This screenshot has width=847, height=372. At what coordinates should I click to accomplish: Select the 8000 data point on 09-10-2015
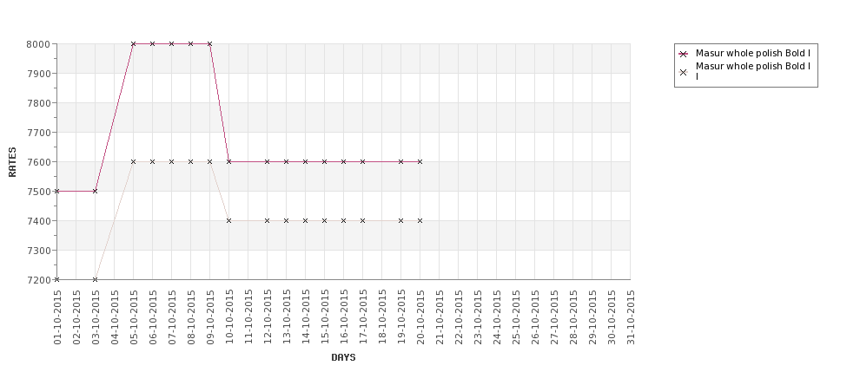(x=209, y=43)
